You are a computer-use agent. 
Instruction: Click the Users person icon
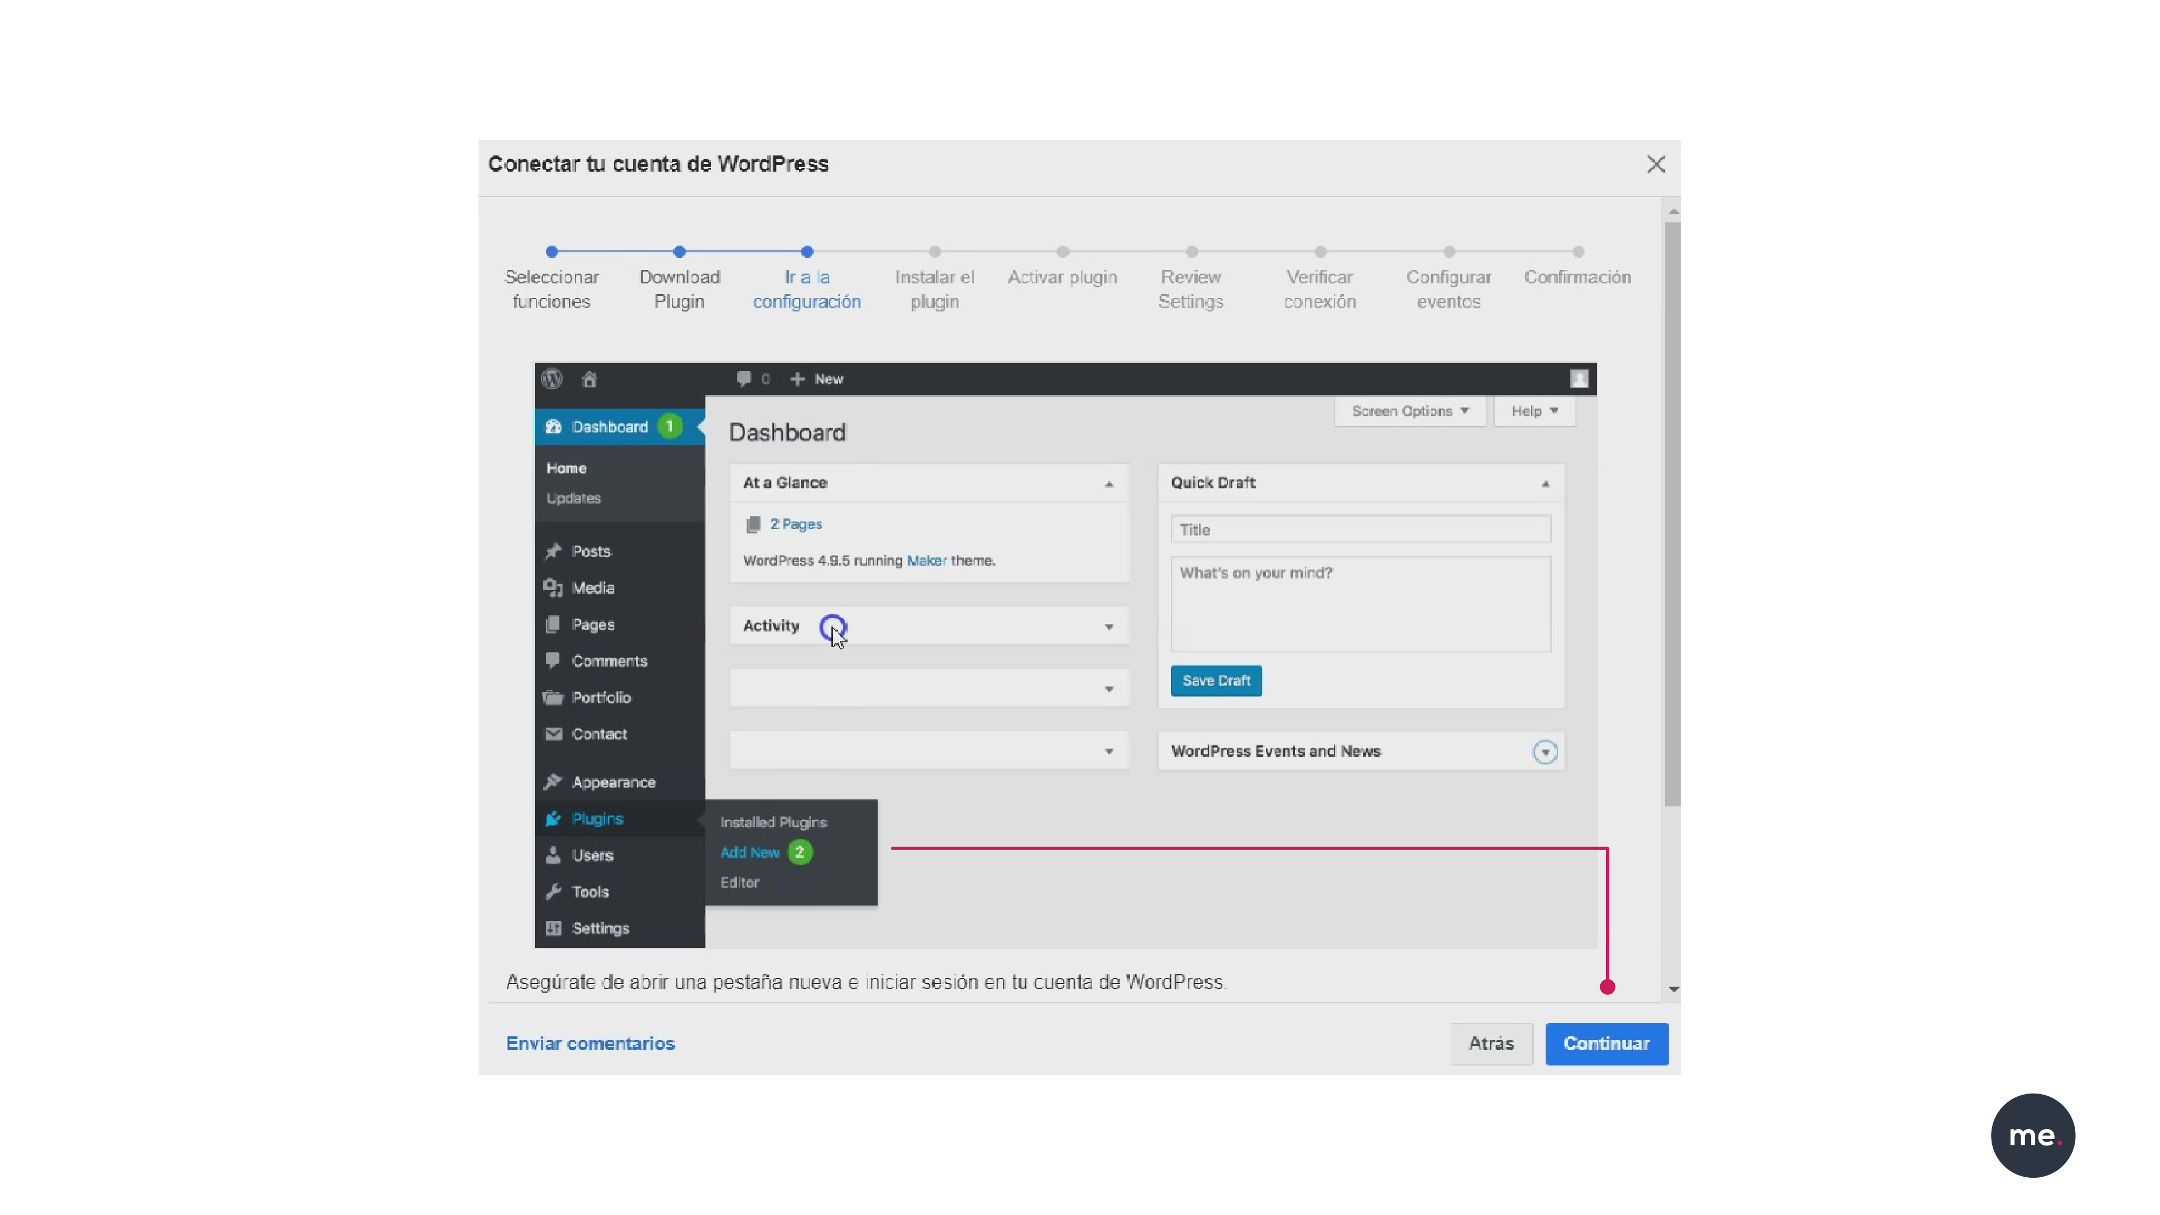pyautogui.click(x=553, y=856)
